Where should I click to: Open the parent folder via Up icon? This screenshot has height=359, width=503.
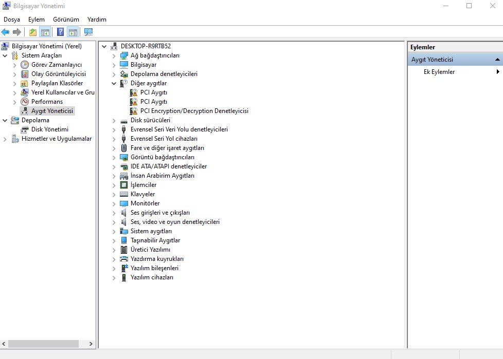coord(32,31)
